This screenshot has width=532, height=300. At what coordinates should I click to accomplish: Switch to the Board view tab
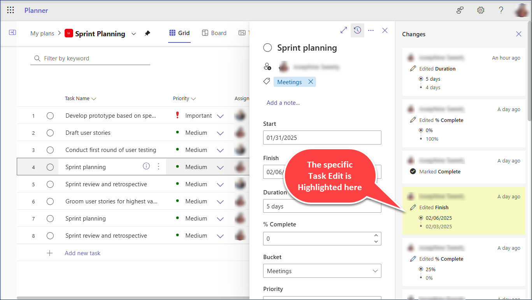pos(214,33)
